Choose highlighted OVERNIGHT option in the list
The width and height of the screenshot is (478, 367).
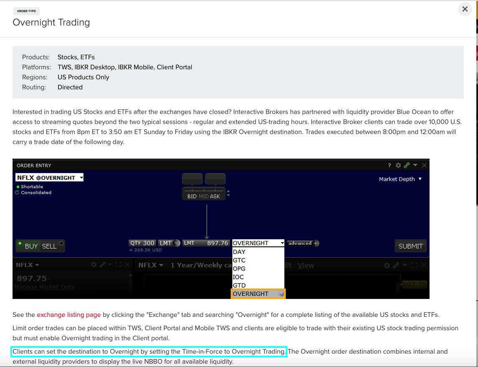258,294
